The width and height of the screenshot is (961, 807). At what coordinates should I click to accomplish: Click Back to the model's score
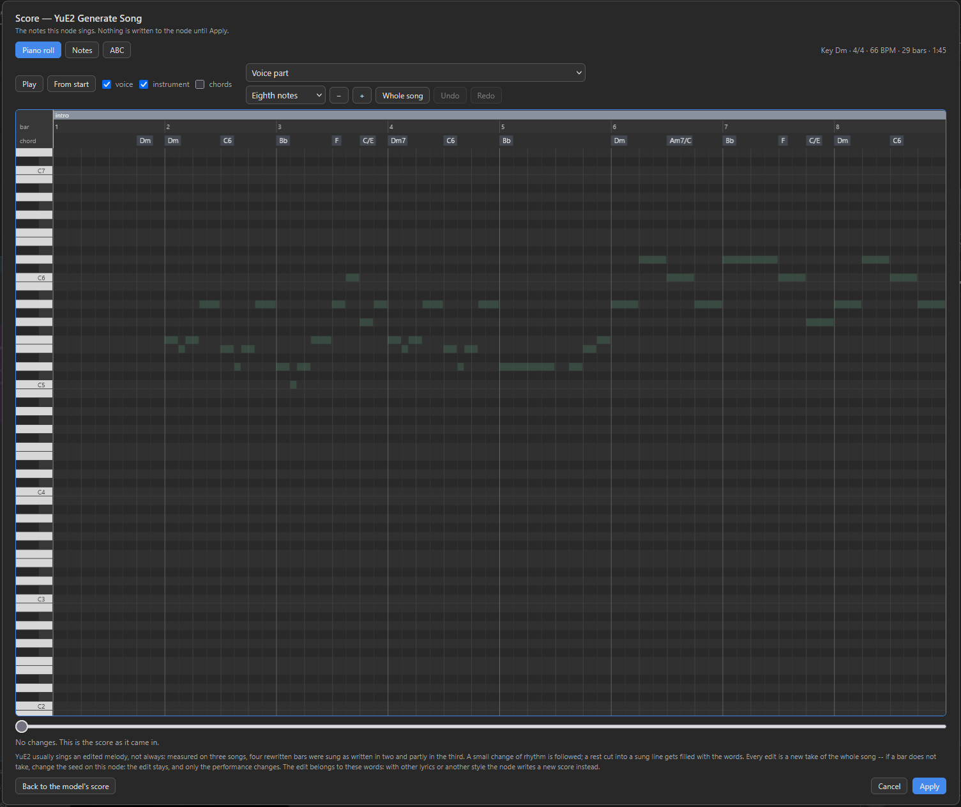tap(65, 787)
